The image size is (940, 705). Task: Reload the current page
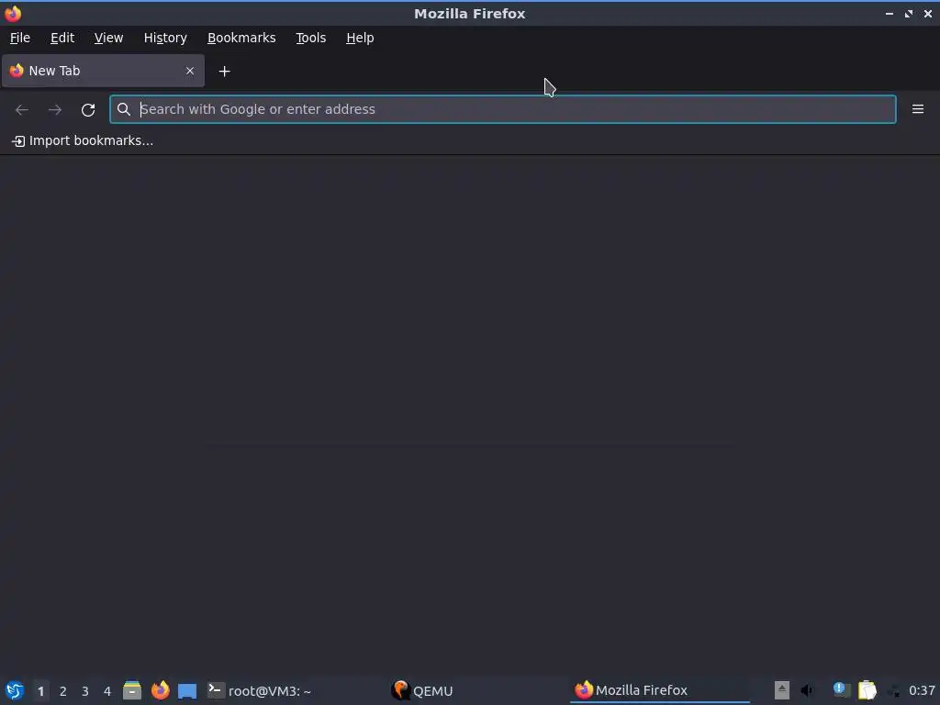tap(88, 110)
